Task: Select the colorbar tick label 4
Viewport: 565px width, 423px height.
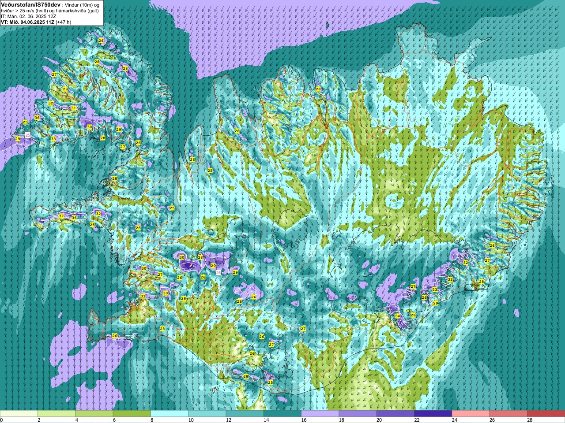Action: pos(76,420)
